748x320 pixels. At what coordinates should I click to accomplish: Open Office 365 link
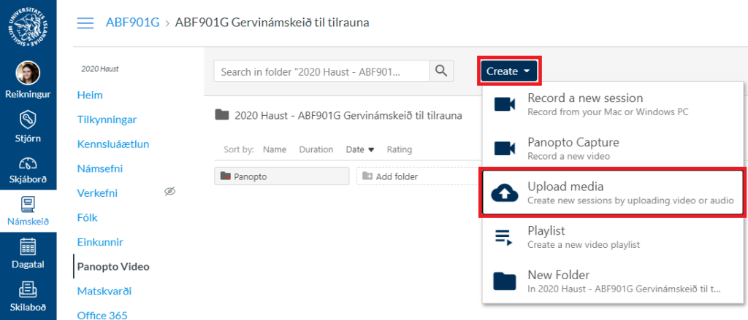tap(102, 315)
